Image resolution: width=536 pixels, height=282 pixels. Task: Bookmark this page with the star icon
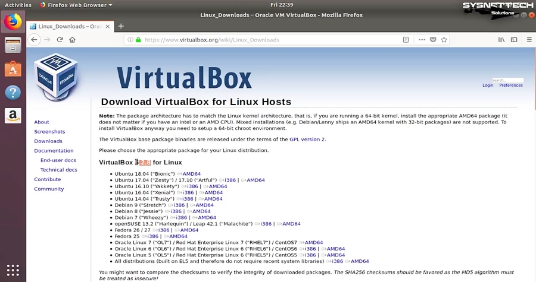[x=444, y=40]
